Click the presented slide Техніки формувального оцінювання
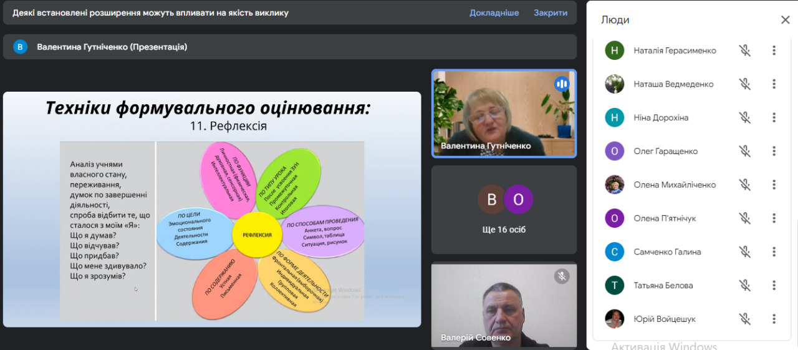Image resolution: width=798 pixels, height=350 pixels. tap(212, 210)
